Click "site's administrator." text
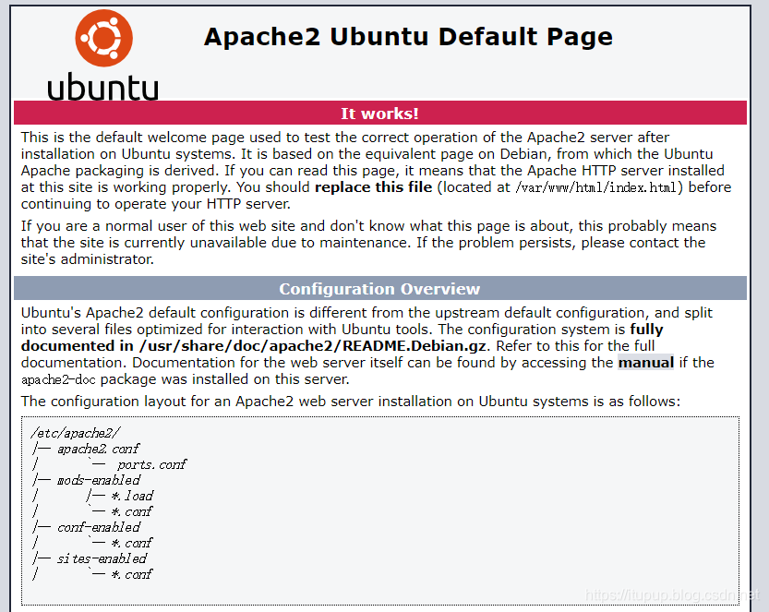 click(88, 258)
